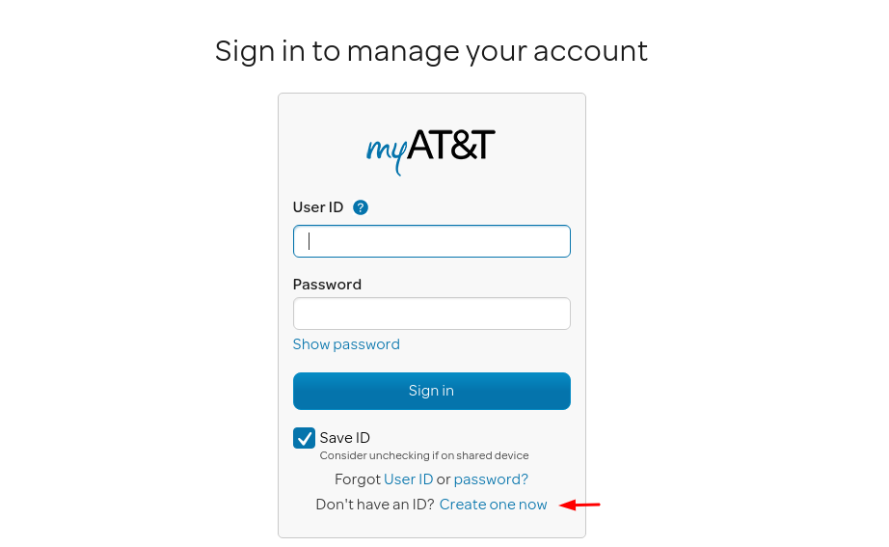Focus the User ID input field
This screenshot has width=889, height=547.
tap(431, 241)
